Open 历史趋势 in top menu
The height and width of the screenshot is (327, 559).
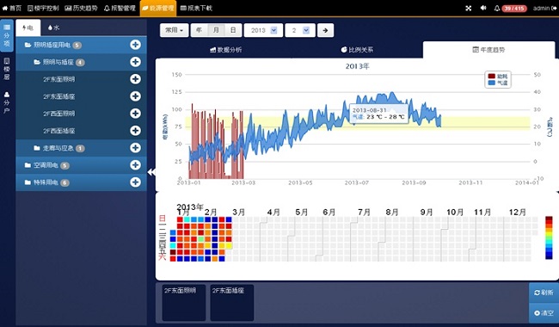click(81, 8)
